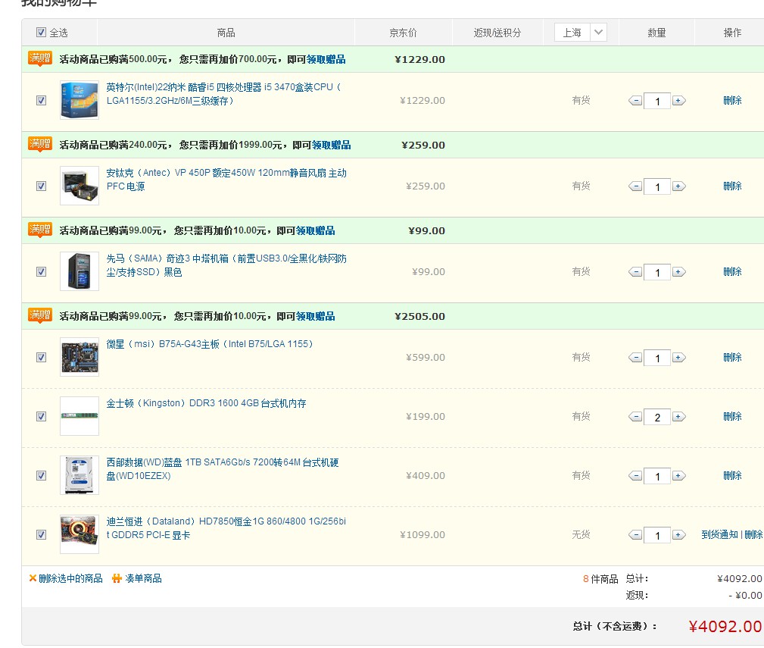764x648 pixels.
Task: Decrease quantity of Dataland HD7850 graphics card
Action: [x=635, y=535]
